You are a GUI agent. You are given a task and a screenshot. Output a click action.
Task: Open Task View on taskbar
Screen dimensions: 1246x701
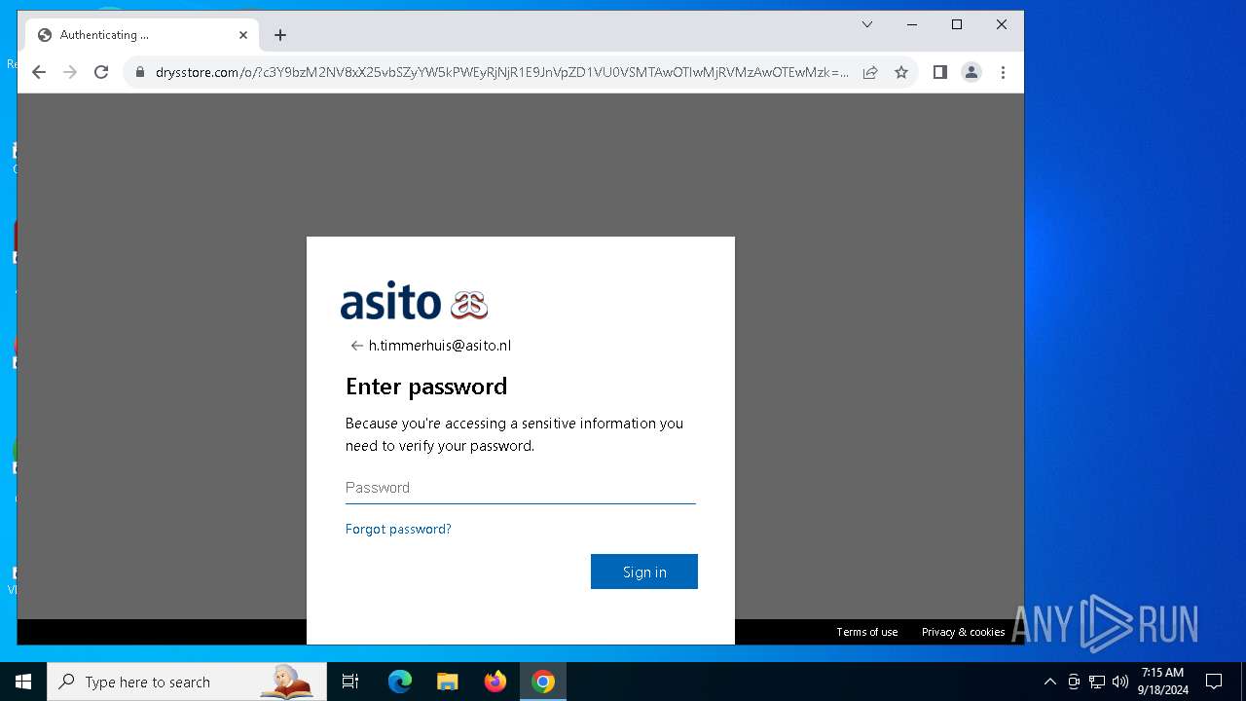coord(350,682)
